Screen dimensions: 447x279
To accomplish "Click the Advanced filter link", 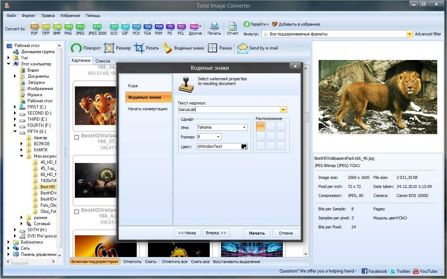I will (428, 34).
